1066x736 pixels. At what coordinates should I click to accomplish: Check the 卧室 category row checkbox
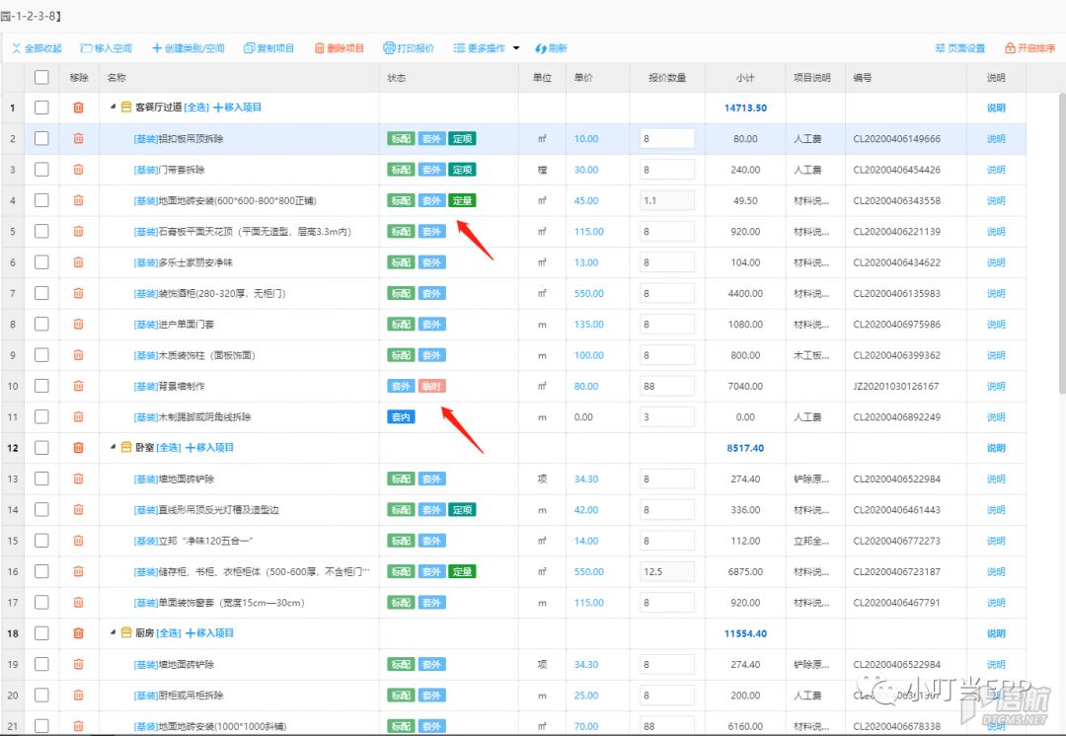[41, 448]
